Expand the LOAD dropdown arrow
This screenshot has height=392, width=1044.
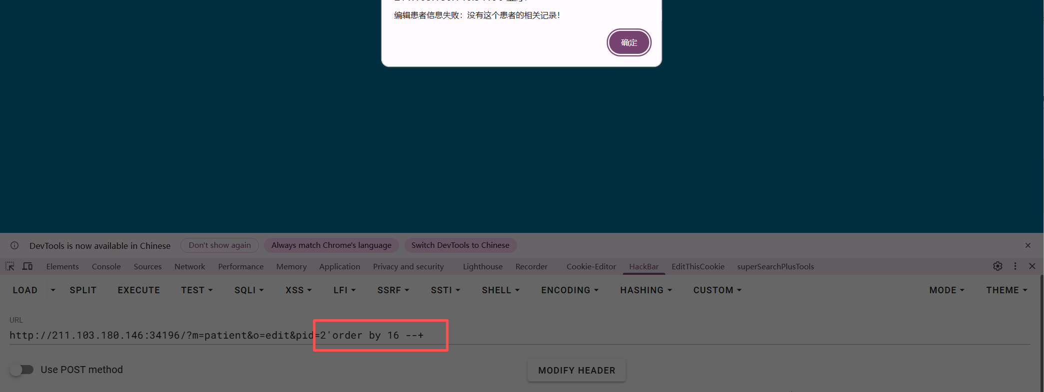(x=53, y=290)
